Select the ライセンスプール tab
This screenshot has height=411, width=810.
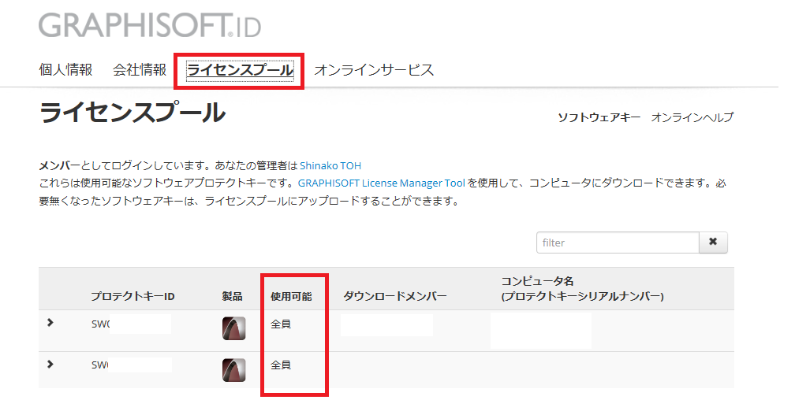240,70
